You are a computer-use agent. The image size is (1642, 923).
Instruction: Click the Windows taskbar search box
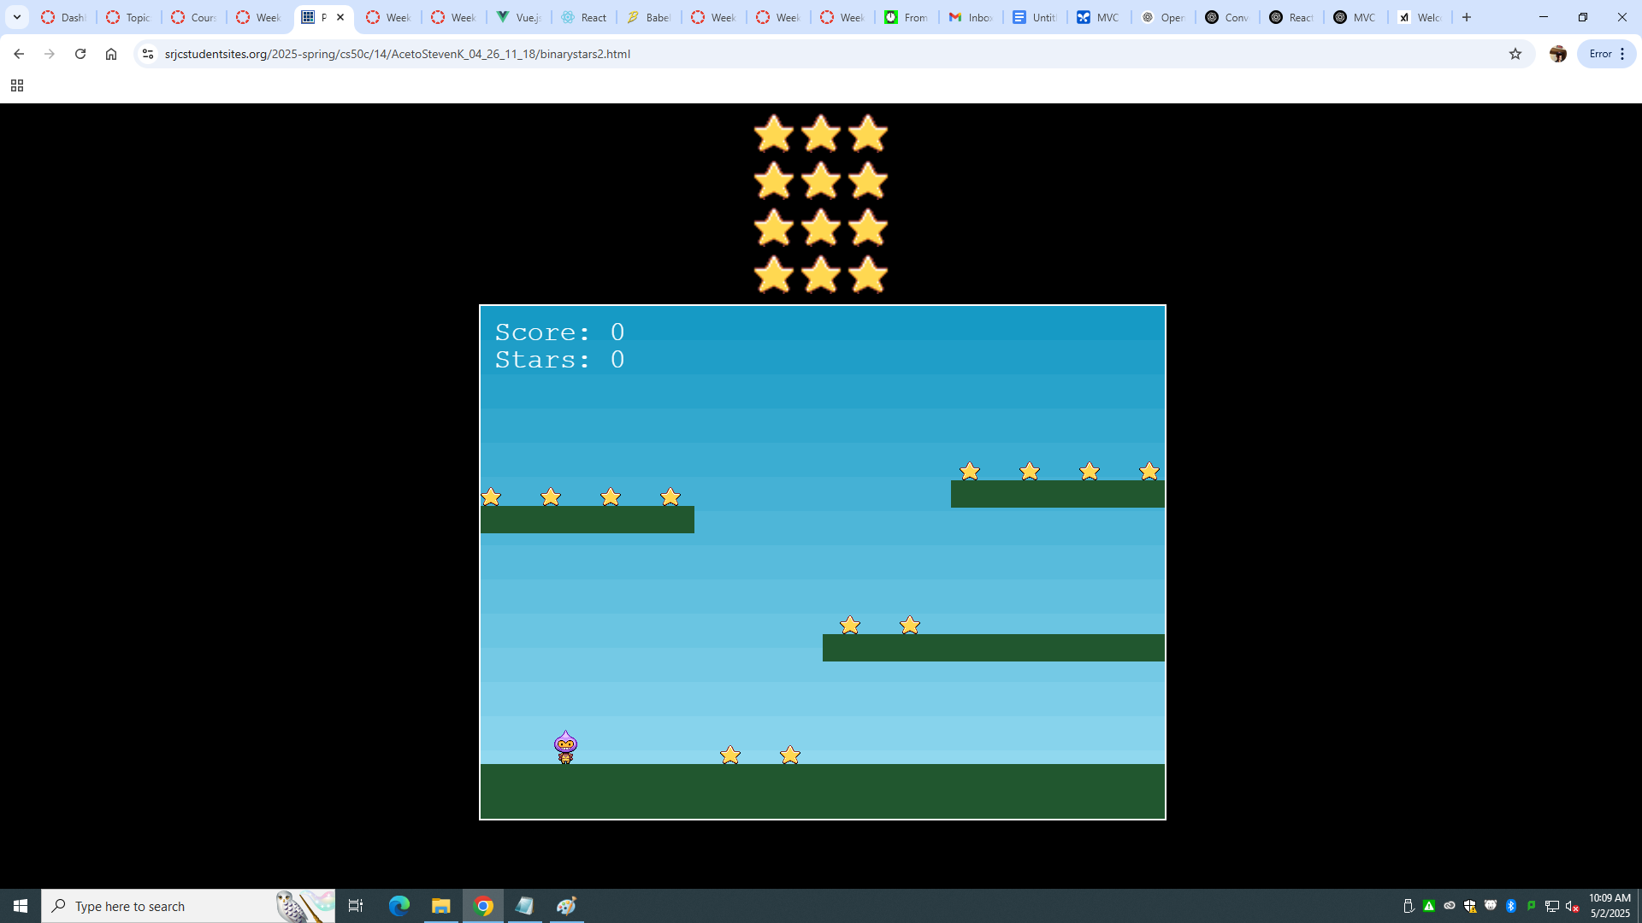click(171, 906)
